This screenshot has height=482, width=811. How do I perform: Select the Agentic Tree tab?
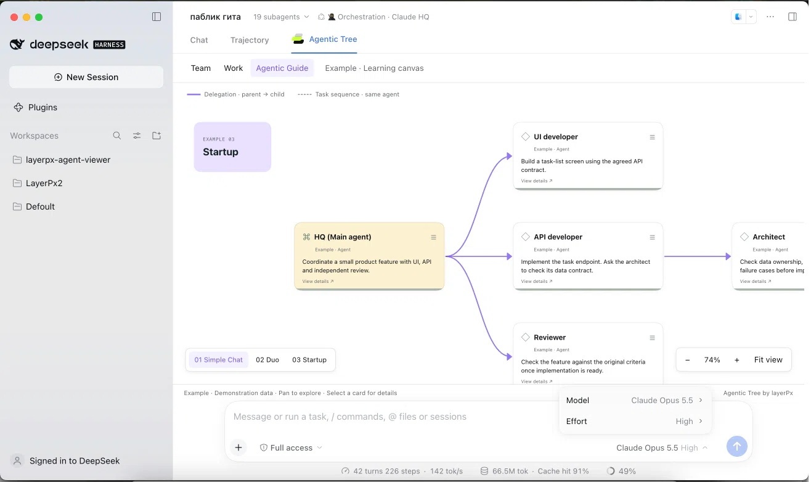[x=325, y=39]
